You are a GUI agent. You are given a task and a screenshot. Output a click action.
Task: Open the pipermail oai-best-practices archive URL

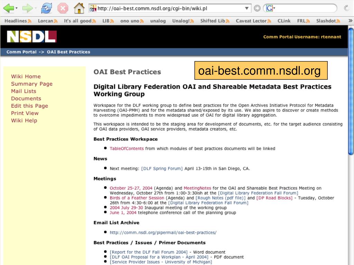coord(163,233)
